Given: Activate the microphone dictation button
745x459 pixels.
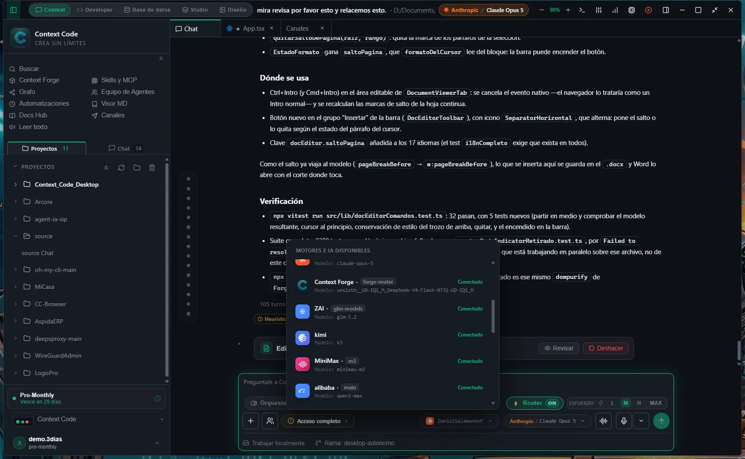Looking at the screenshot, I should point(624,420).
